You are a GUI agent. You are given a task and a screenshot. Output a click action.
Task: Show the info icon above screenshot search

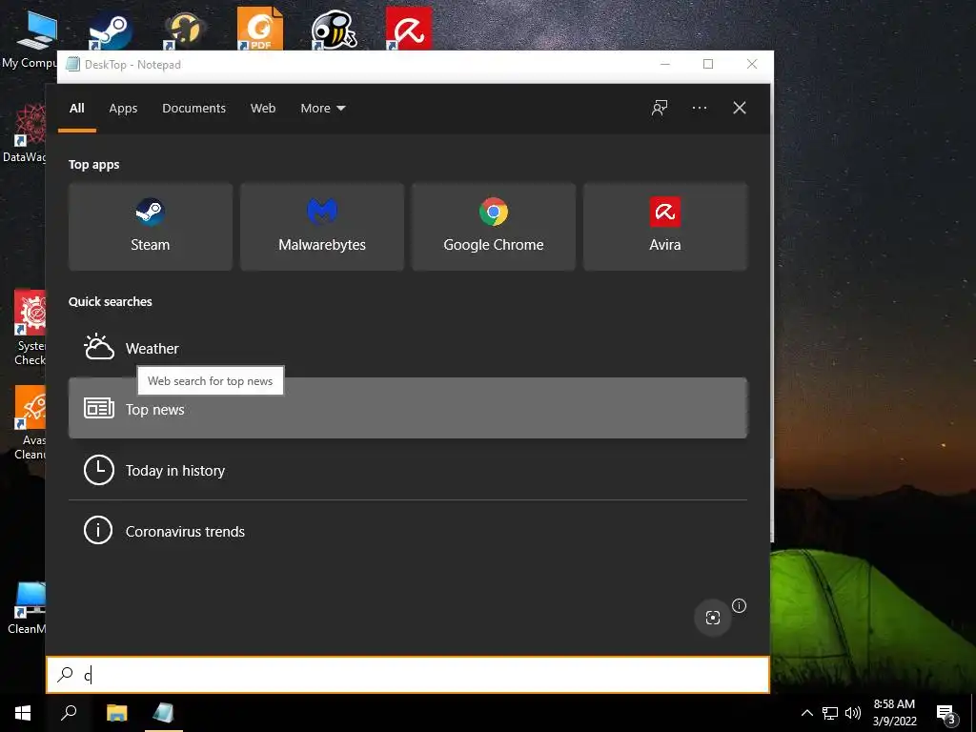point(739,605)
